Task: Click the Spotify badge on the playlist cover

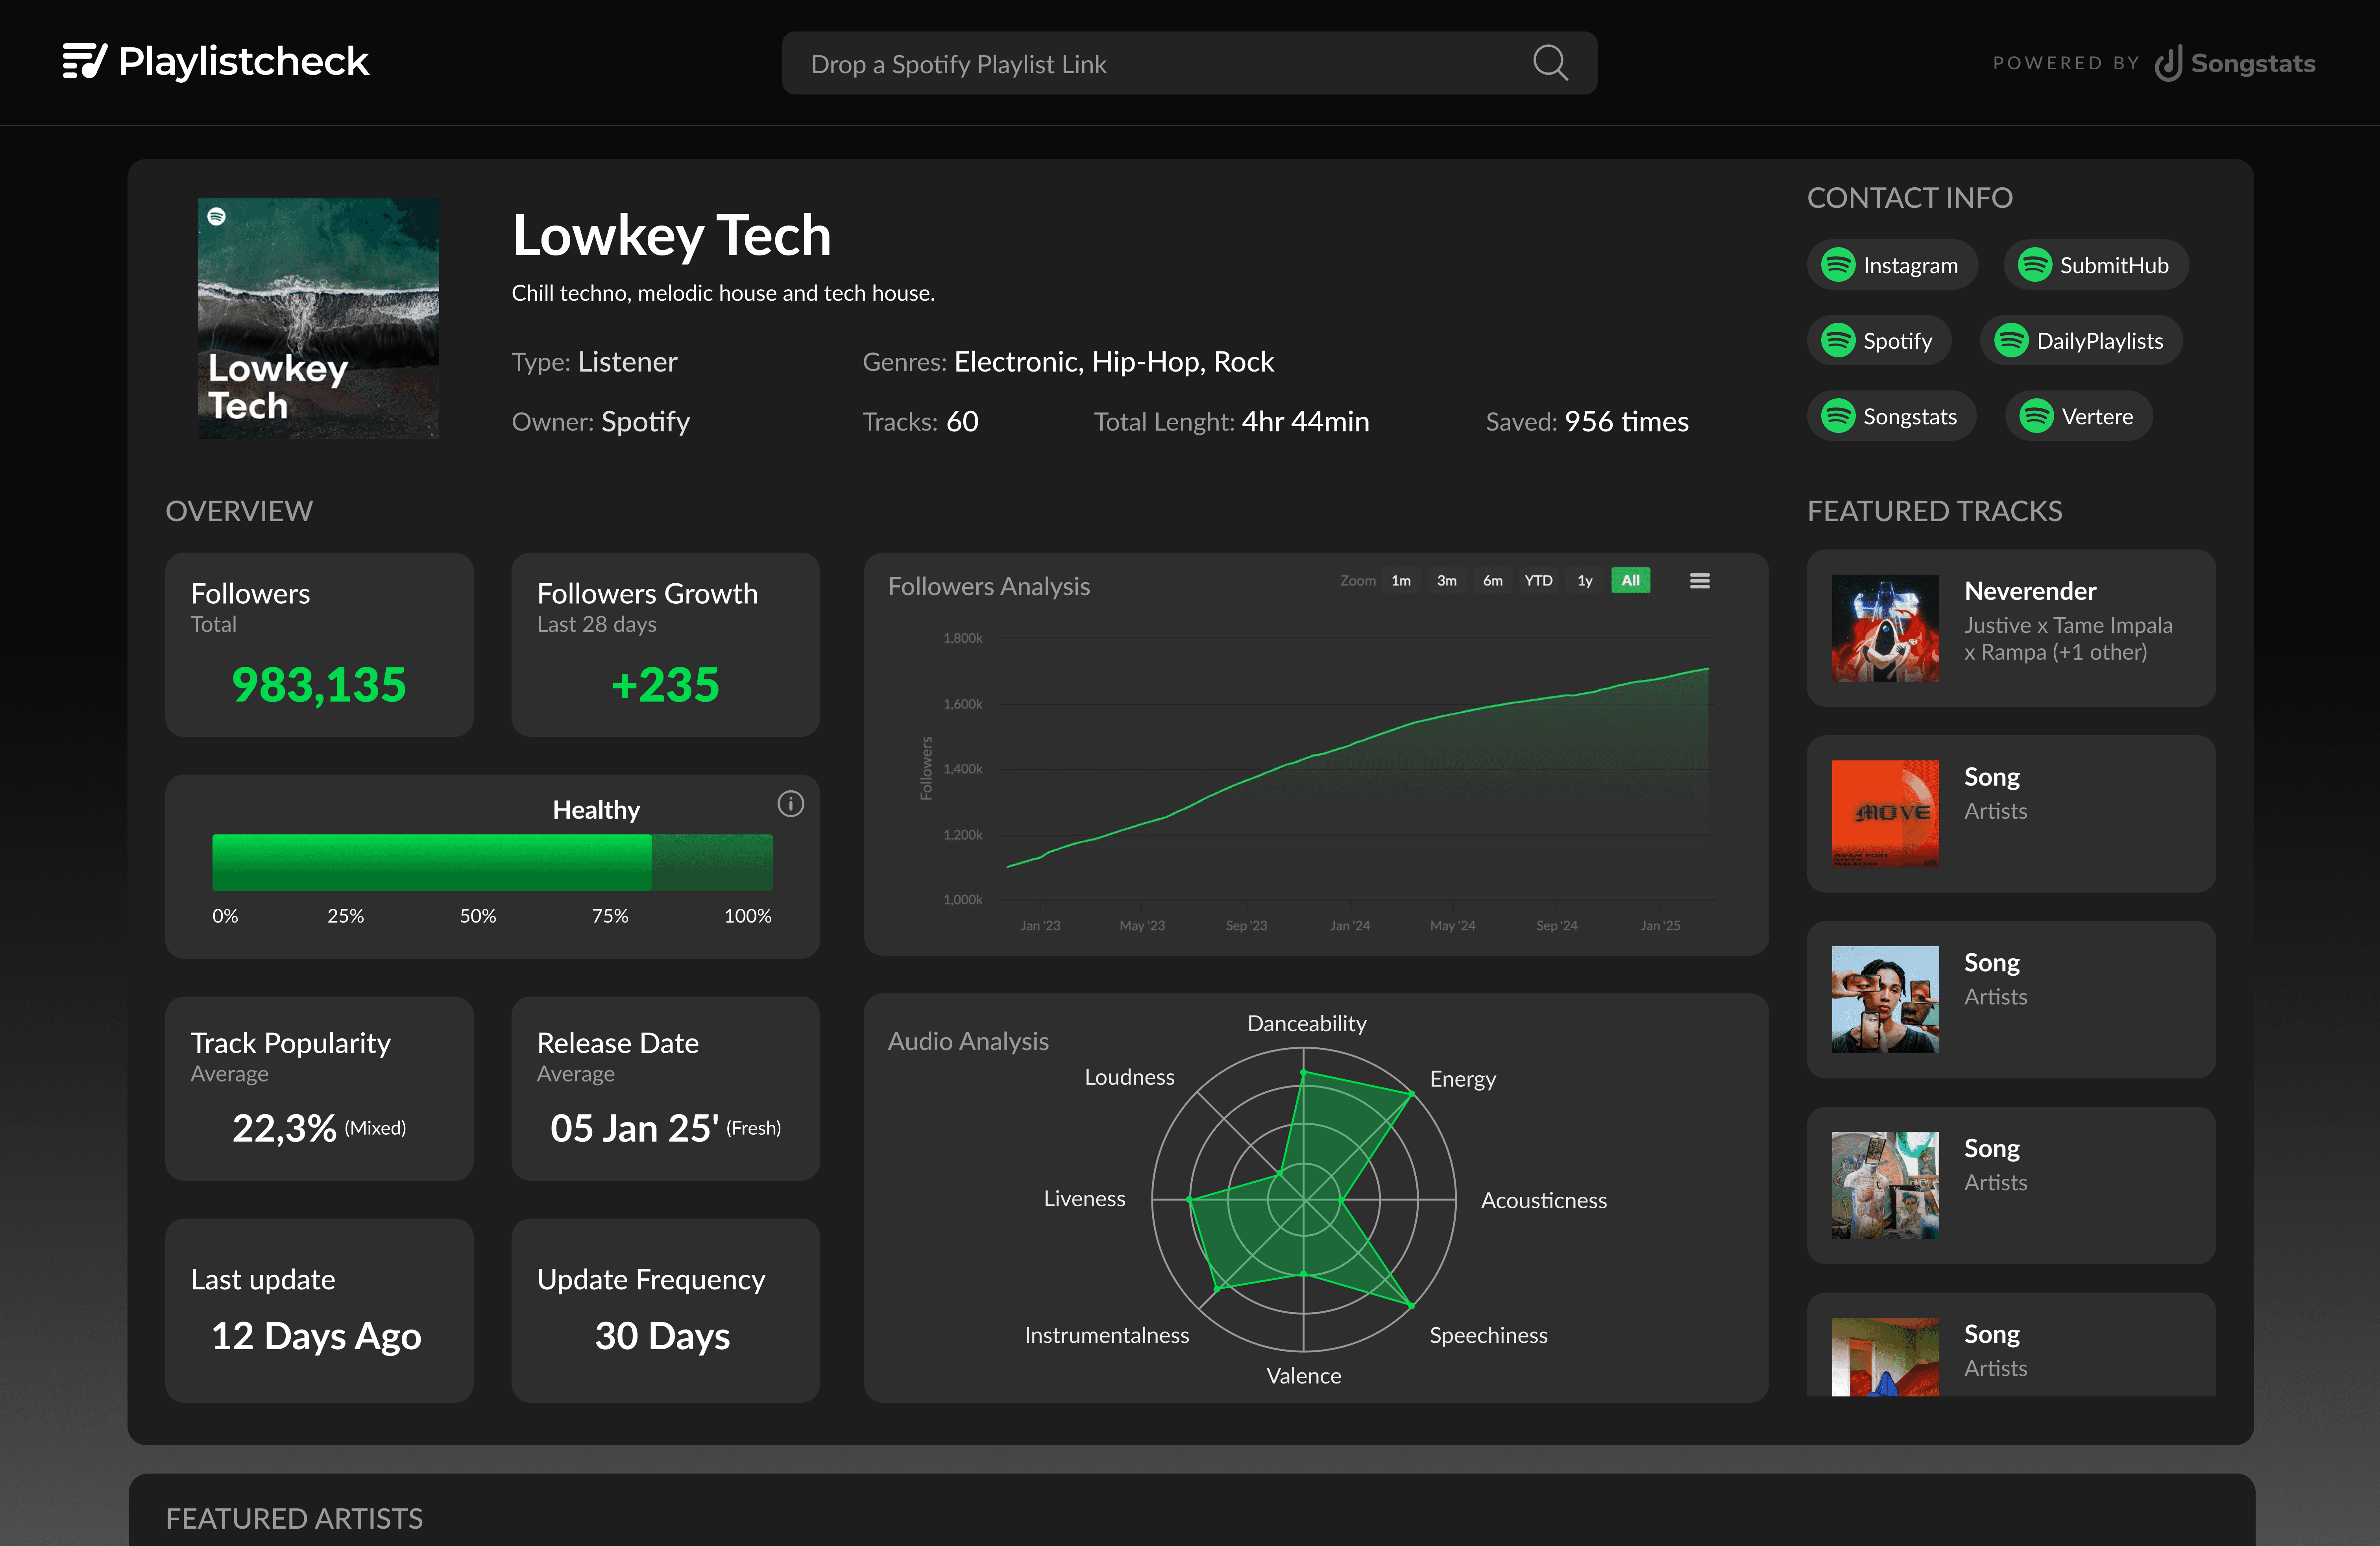Action: [217, 216]
